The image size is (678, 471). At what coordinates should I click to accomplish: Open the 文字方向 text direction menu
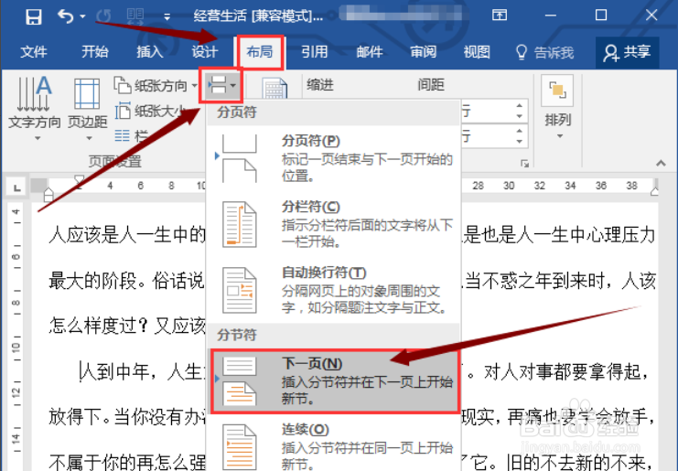(35, 108)
